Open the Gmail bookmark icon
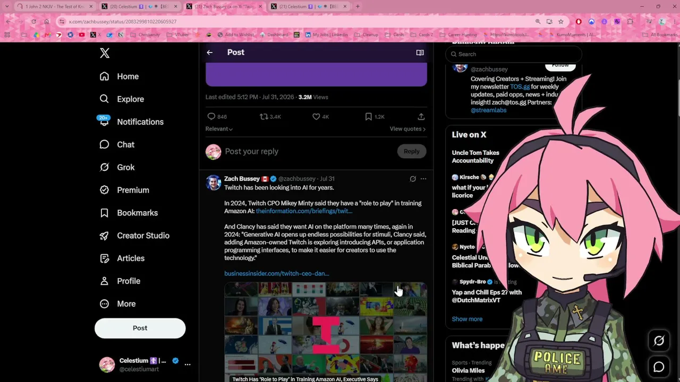The width and height of the screenshot is (680, 382). [48, 35]
